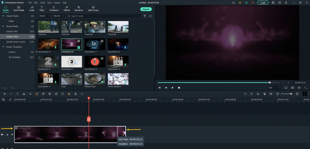Click the Export button
Viewport: 310px width, 149px height.
pyautogui.click(x=146, y=9)
